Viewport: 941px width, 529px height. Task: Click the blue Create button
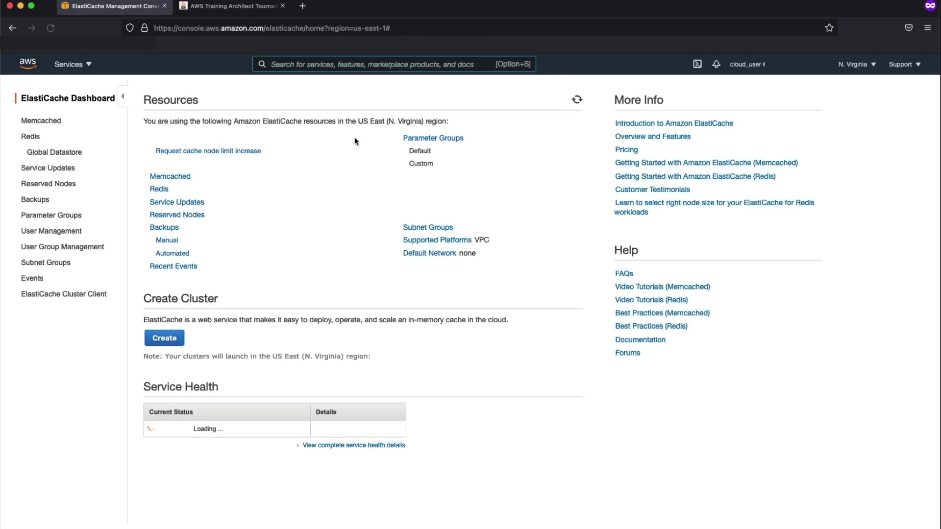point(164,338)
